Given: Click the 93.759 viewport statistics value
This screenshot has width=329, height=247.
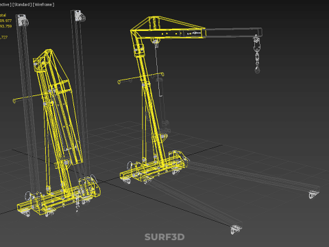Looking at the screenshot, I should tap(5, 26).
